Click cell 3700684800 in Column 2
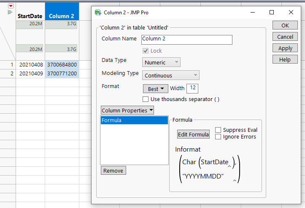 click(62, 65)
